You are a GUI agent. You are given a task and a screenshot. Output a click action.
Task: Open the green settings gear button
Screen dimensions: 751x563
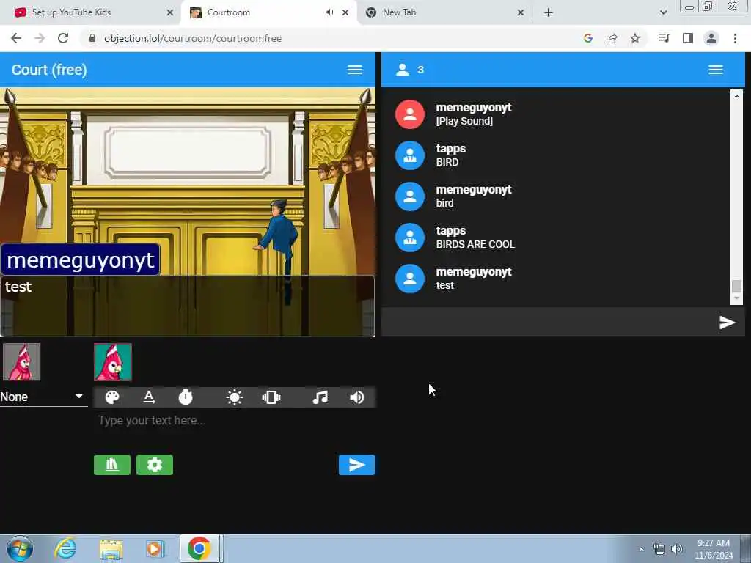pos(155,465)
